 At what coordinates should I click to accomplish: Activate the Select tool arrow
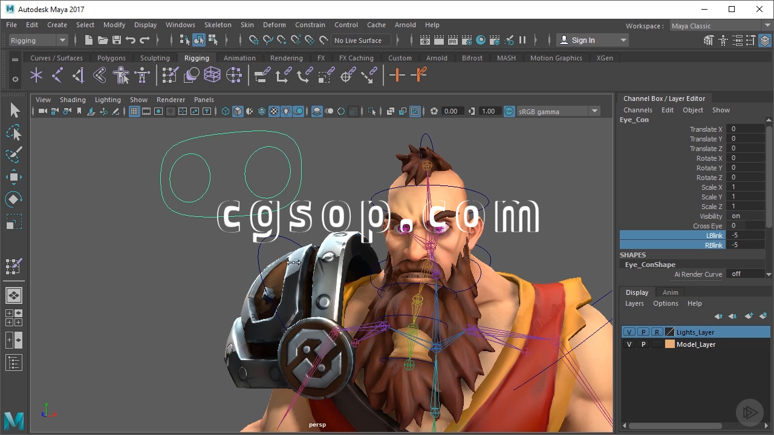(14, 111)
